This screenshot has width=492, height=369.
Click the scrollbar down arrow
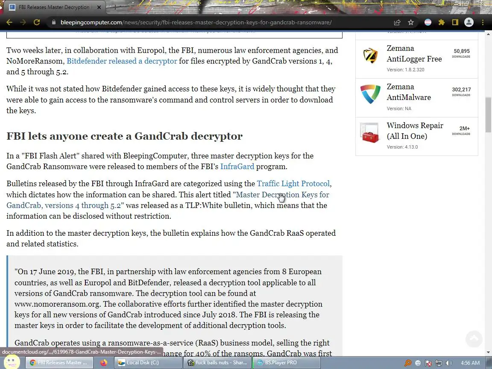click(x=488, y=352)
